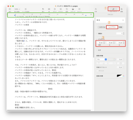Open the 表示 view sidebar icon
Viewport: 133px width, 120px height.
coord(10,9)
